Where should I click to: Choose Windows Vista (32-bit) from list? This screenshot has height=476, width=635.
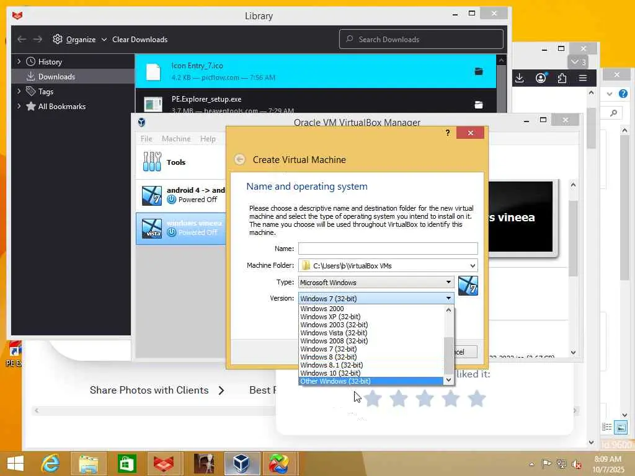point(371,333)
